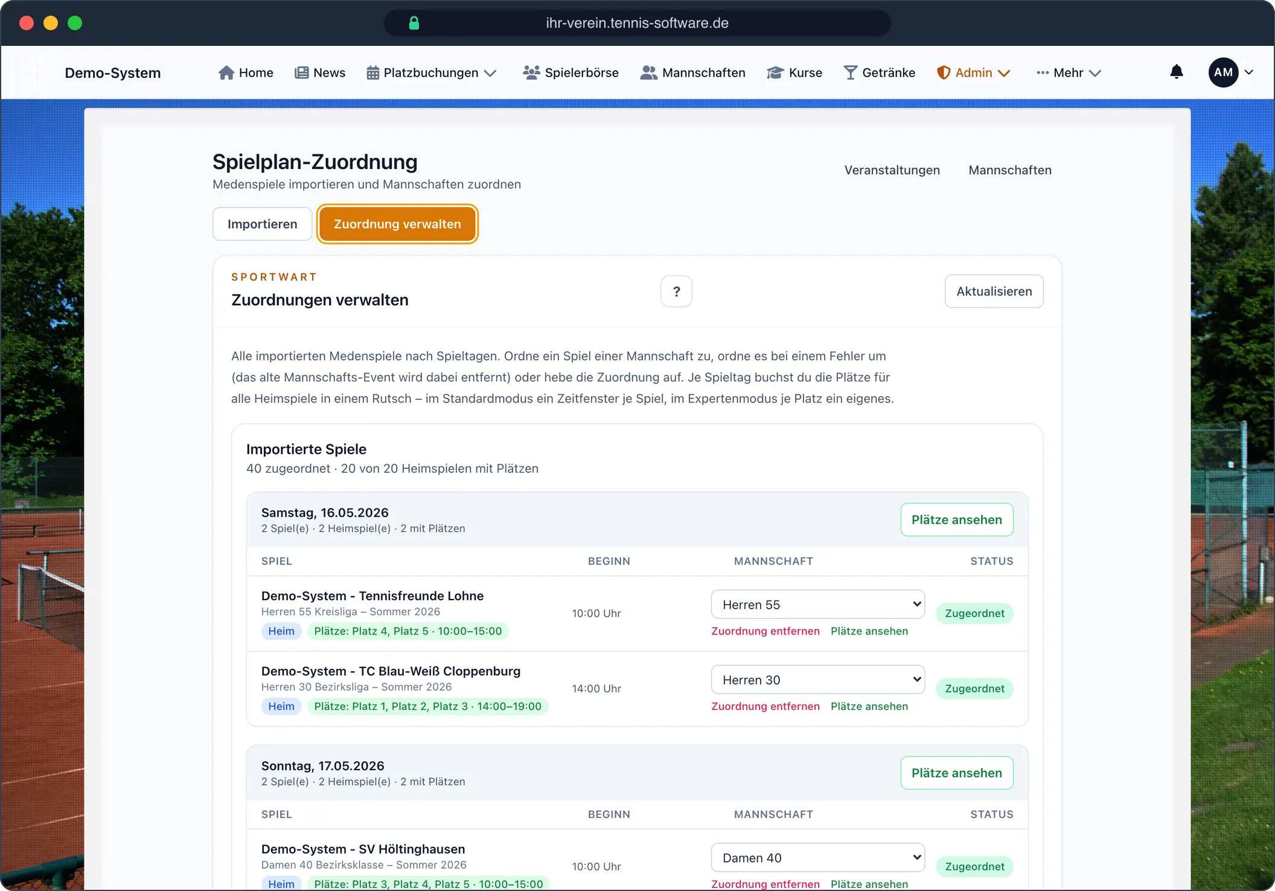The width and height of the screenshot is (1275, 891).
Task: Open the Herren 30 team dropdown
Action: (818, 680)
